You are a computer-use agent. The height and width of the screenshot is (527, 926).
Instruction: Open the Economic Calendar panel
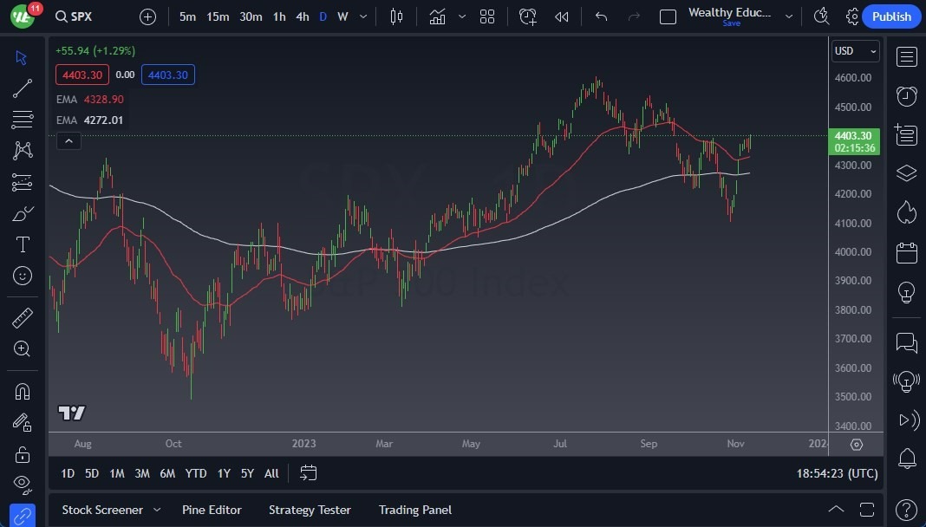906,251
